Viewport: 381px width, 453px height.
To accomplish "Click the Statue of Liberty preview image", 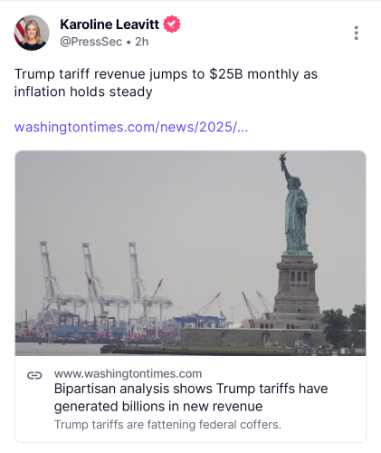I will pos(190,253).
